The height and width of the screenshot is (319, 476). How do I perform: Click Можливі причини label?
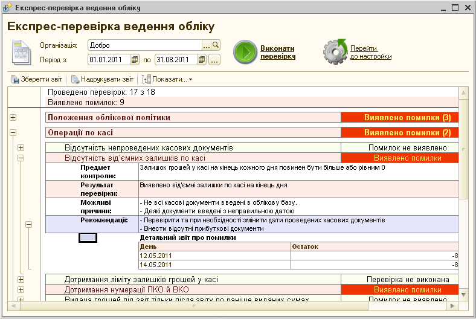96,207
